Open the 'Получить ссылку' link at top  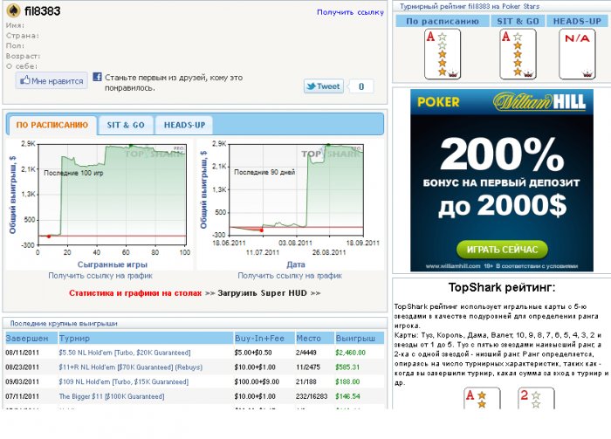click(350, 12)
